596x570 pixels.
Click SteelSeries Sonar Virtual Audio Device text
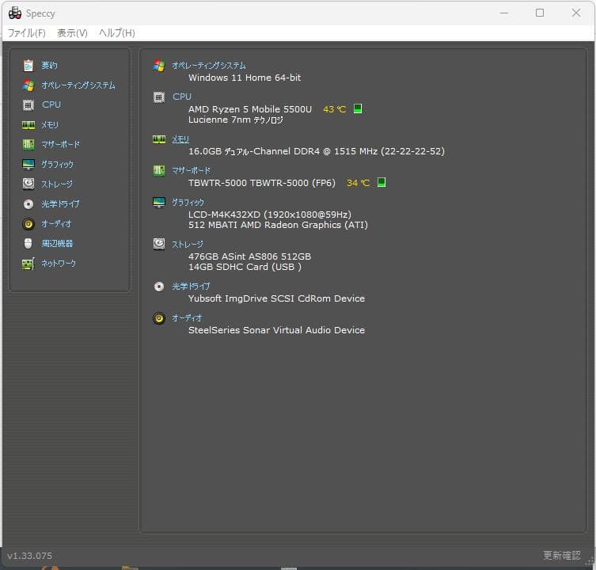277,330
